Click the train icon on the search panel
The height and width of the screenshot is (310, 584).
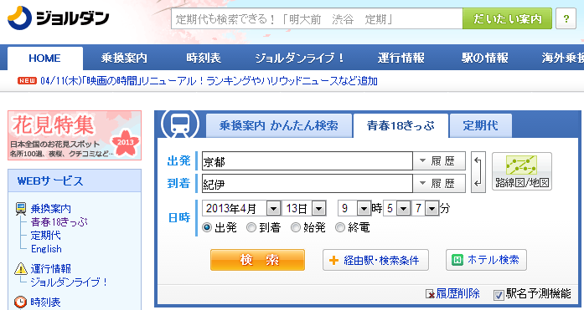(x=180, y=124)
